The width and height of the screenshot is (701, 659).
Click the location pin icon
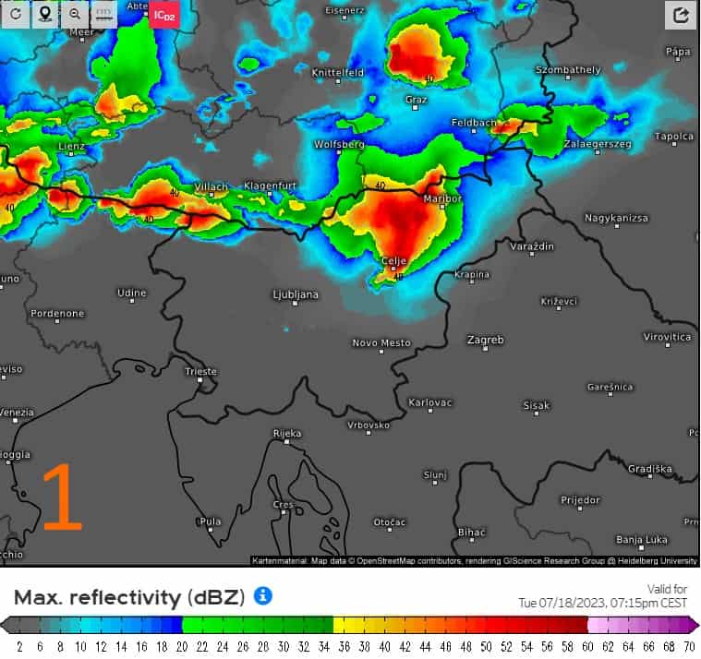[44, 15]
